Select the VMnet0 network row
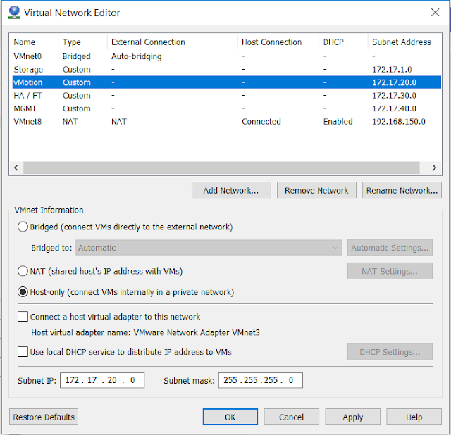451x435 pixels. click(x=227, y=56)
